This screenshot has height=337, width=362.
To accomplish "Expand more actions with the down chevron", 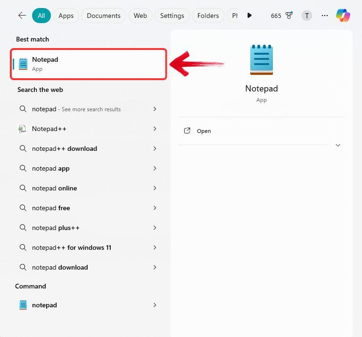I will pos(338,145).
